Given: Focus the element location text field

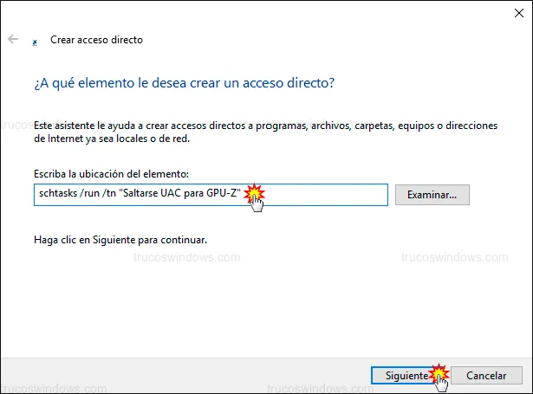Looking at the screenshot, I should pyautogui.click(x=321, y=195).
